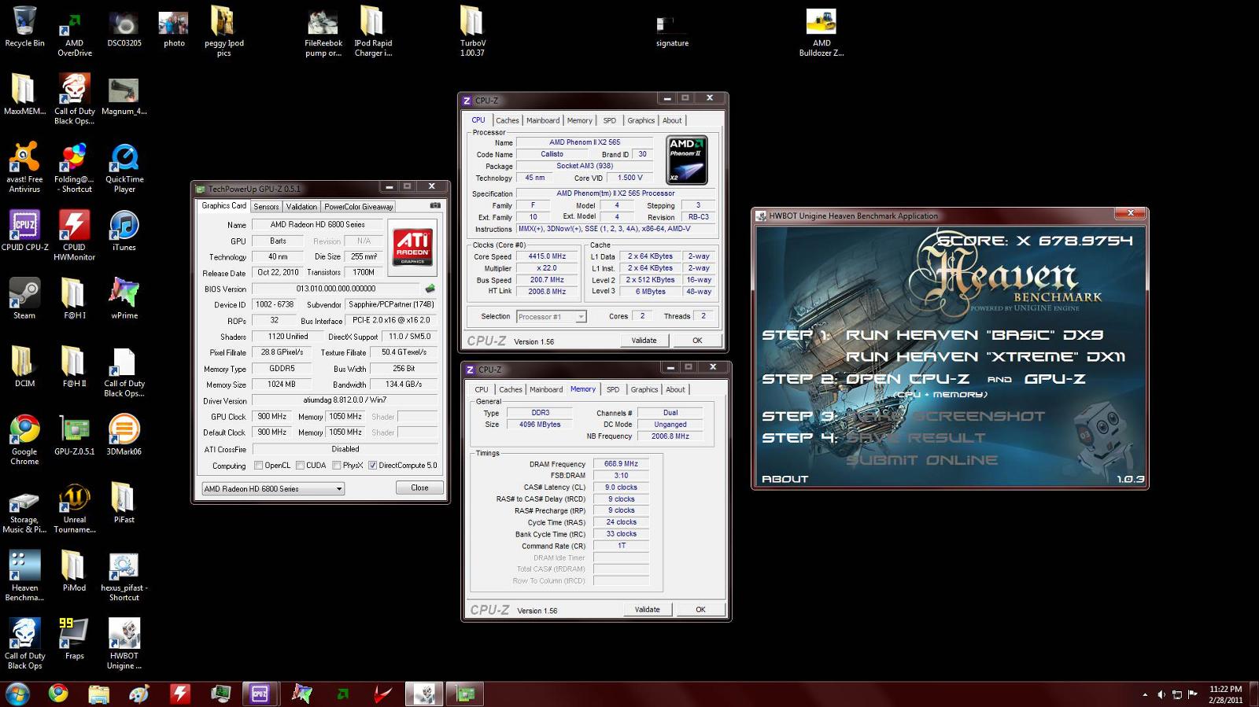Open GPU-Z.0.5.1 desktop icon
This screenshot has width=1259, height=707.
pos(75,435)
